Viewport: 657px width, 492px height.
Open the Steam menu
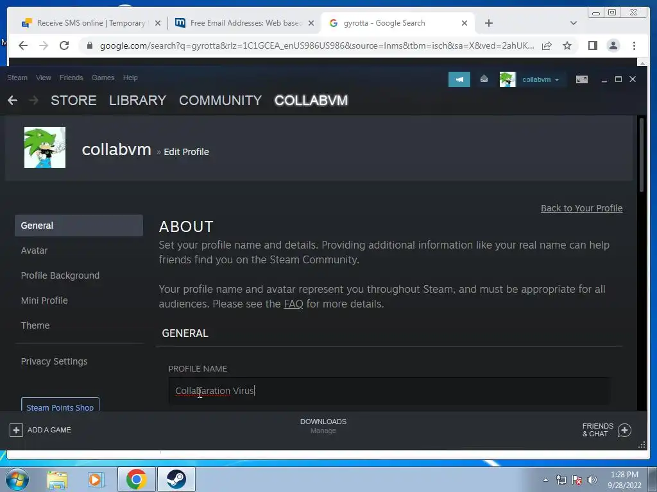click(17, 78)
